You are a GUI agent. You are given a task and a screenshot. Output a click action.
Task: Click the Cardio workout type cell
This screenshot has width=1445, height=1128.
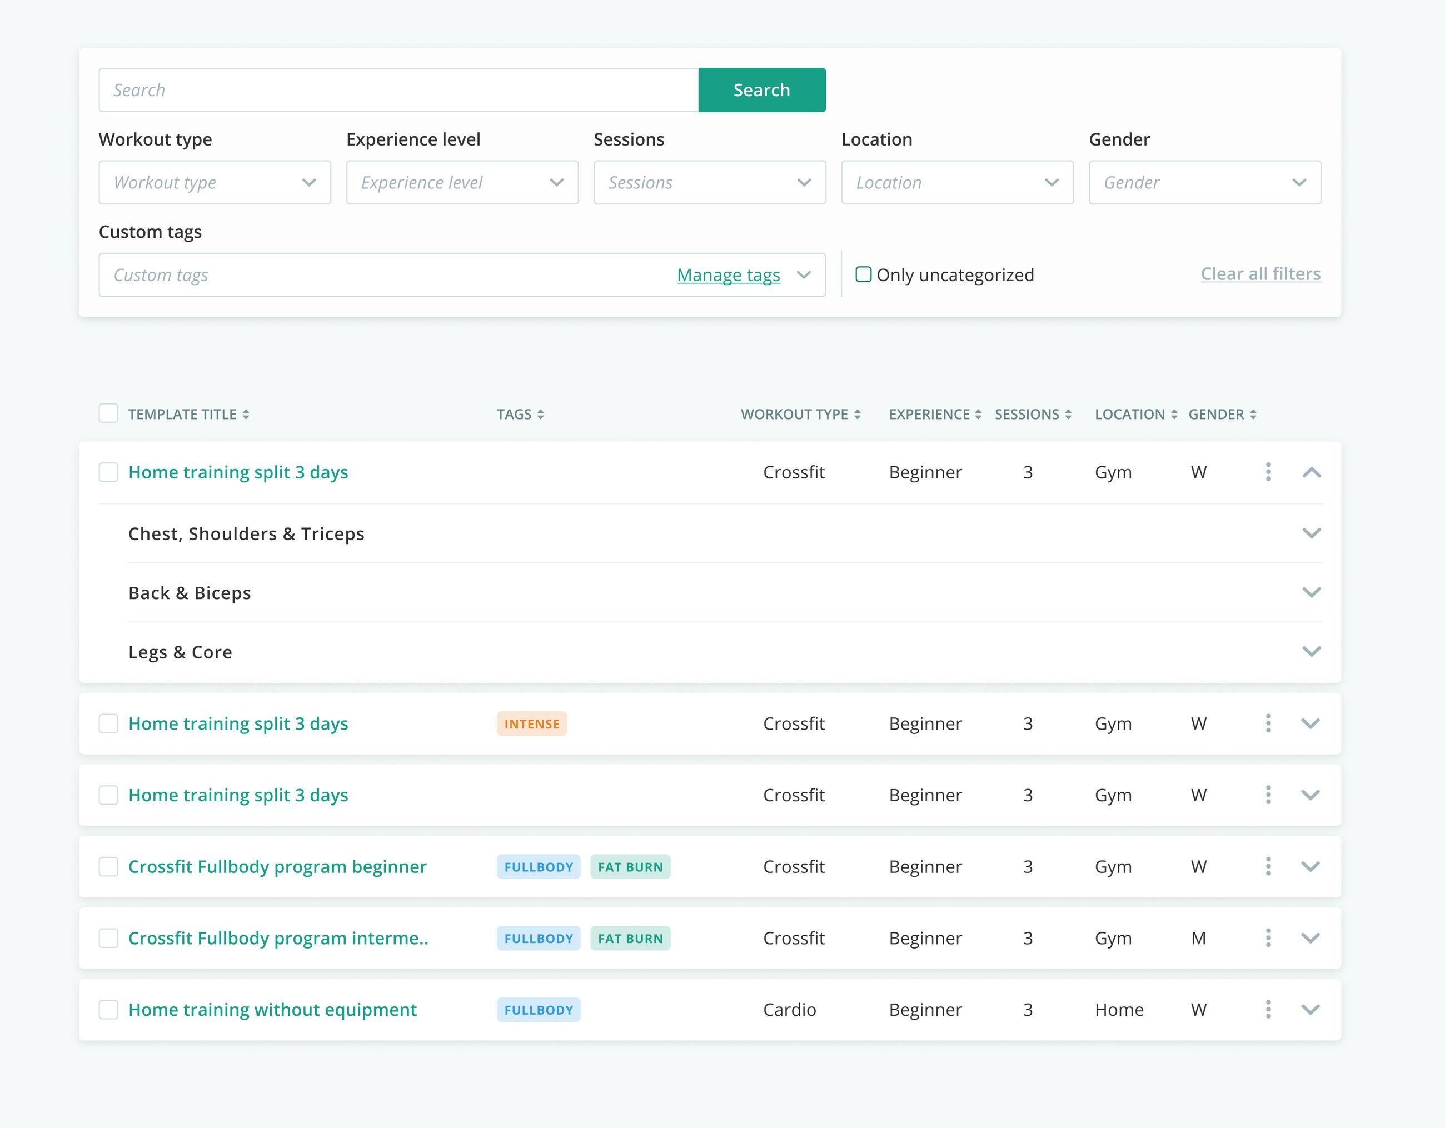[x=789, y=1010]
